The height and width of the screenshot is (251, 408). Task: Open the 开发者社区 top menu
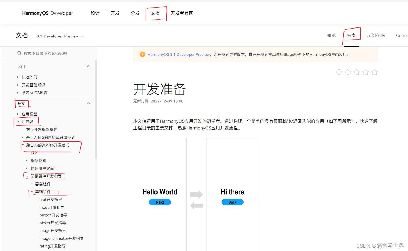click(x=182, y=13)
